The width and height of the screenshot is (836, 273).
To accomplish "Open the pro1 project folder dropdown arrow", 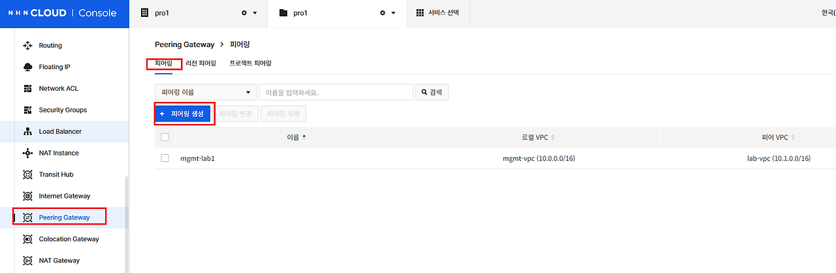I will point(393,14).
